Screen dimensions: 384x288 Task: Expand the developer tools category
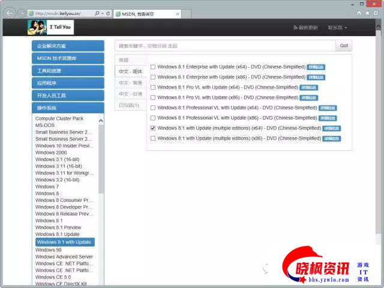tap(68, 96)
